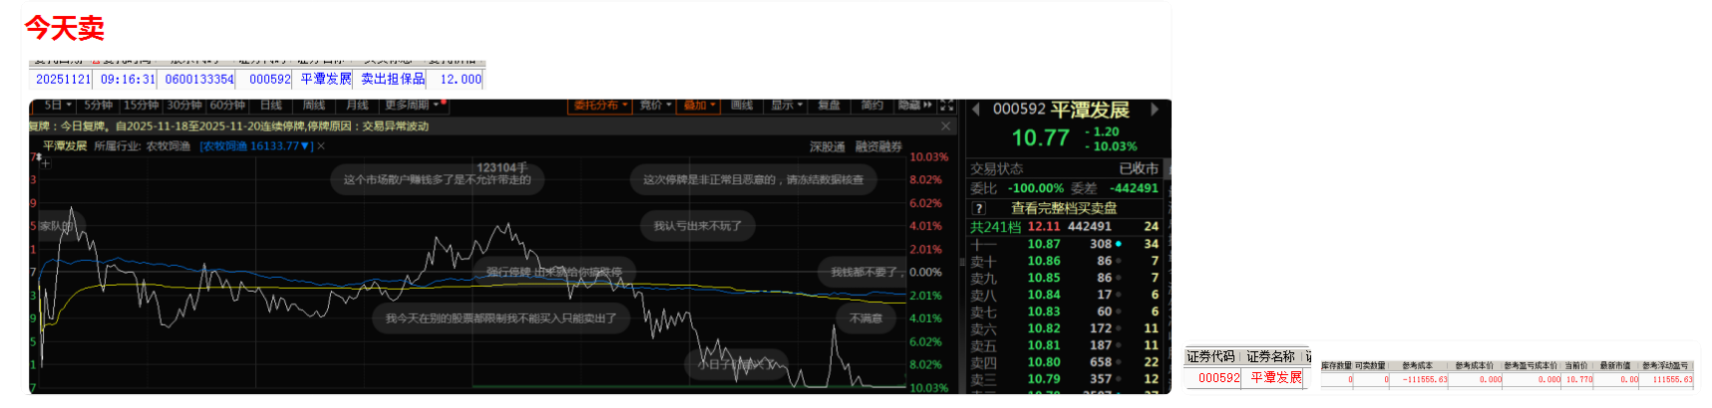This screenshot has width=1712, height=408.
Task: Open the 叠加 overlay dropdown
Action: pos(699,105)
